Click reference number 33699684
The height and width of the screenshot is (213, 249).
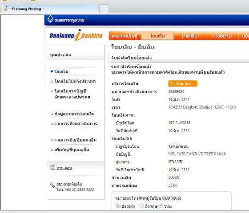click(x=176, y=91)
